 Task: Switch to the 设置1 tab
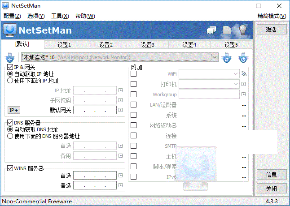pyautogui.click(x=64, y=45)
